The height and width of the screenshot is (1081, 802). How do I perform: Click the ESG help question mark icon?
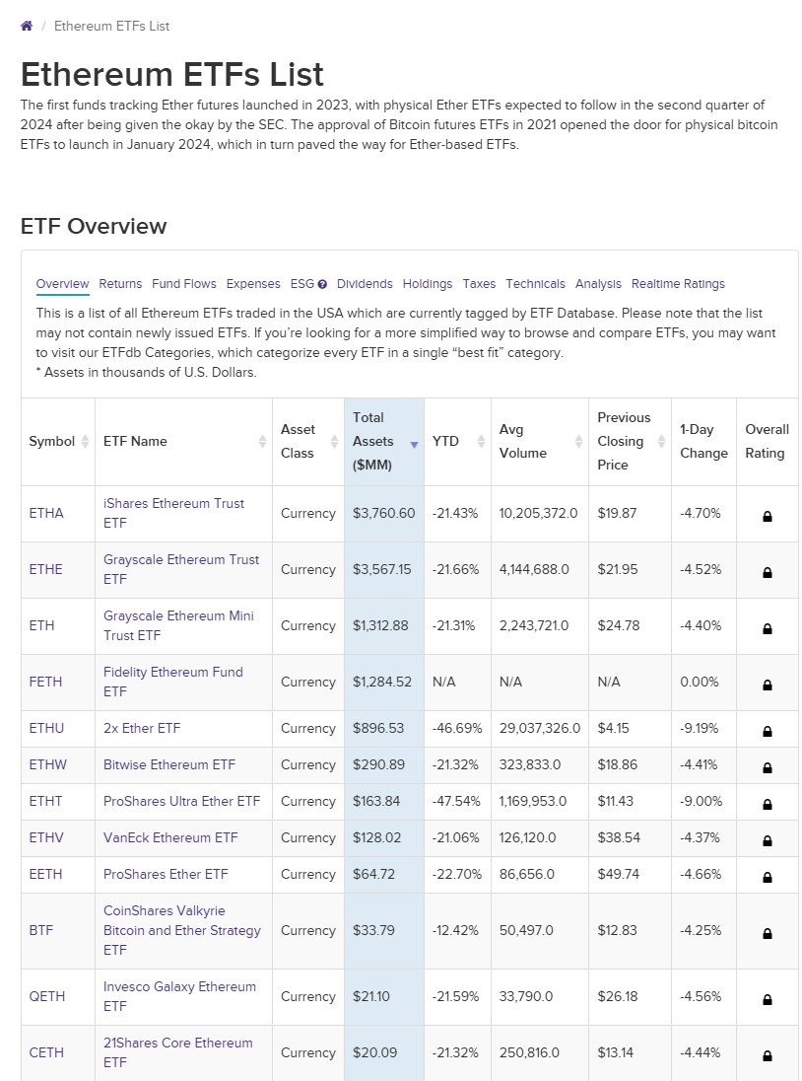point(322,284)
